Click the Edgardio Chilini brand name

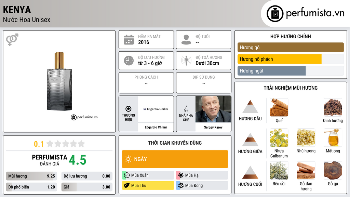pos(156,127)
